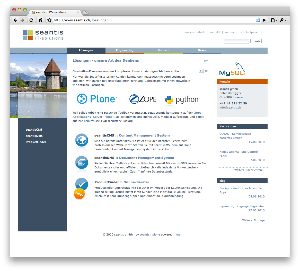300x271 pixels.
Task: Open the barrierefreiheit link
Action: [x=194, y=32]
